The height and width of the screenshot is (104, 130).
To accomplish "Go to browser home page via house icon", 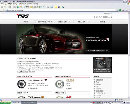I will [21, 7].
